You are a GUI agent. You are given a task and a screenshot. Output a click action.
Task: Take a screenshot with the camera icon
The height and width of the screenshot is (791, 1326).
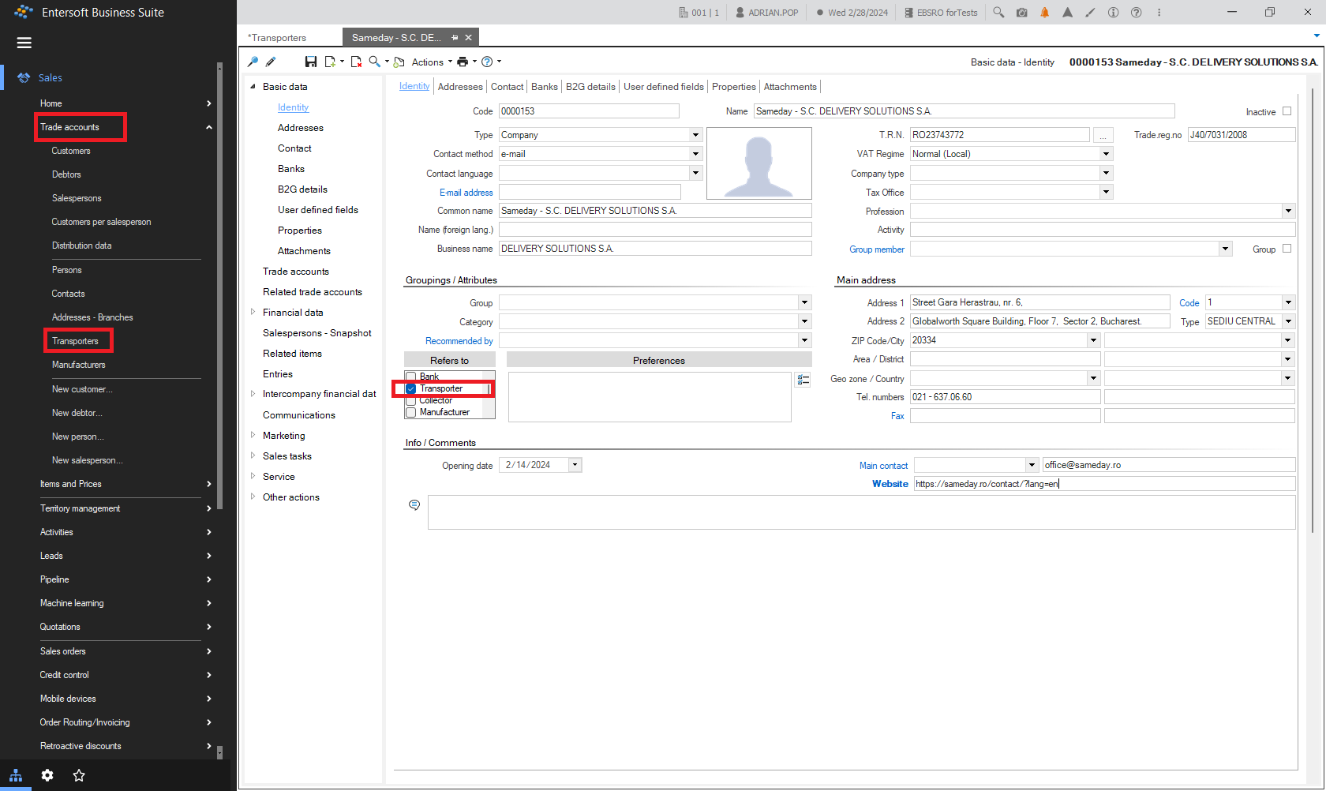pos(1021,13)
